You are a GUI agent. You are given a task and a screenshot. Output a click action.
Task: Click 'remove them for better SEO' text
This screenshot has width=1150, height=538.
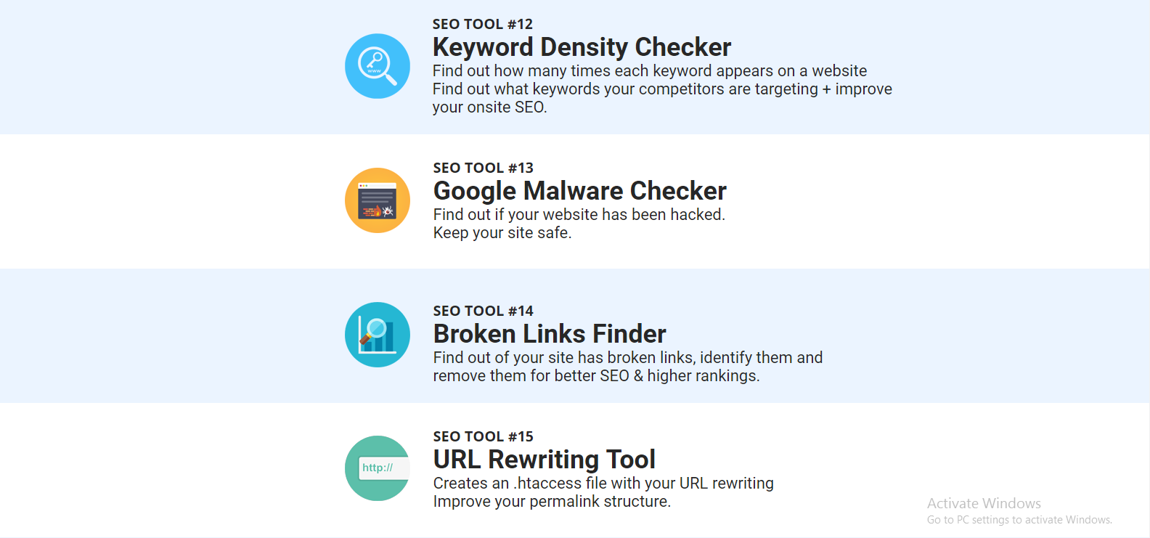(597, 376)
